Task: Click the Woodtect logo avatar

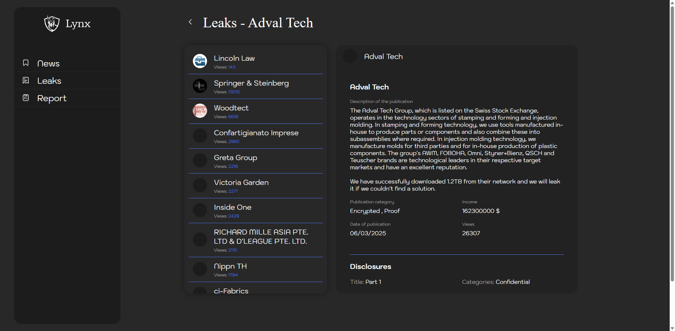Action: tap(200, 111)
